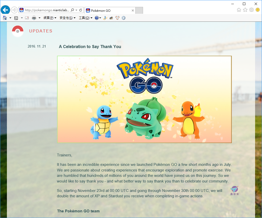This screenshot has height=218, width=262.
Task: Print the page with the printer icon
Action: (x=34, y=18)
